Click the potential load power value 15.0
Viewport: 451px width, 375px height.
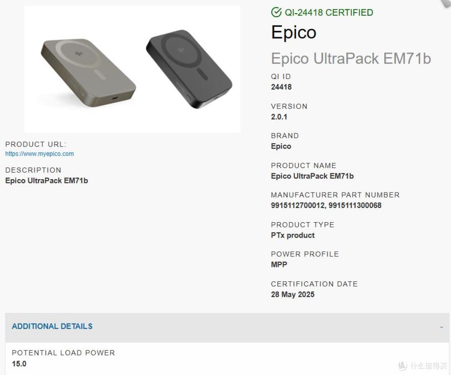tap(19, 364)
